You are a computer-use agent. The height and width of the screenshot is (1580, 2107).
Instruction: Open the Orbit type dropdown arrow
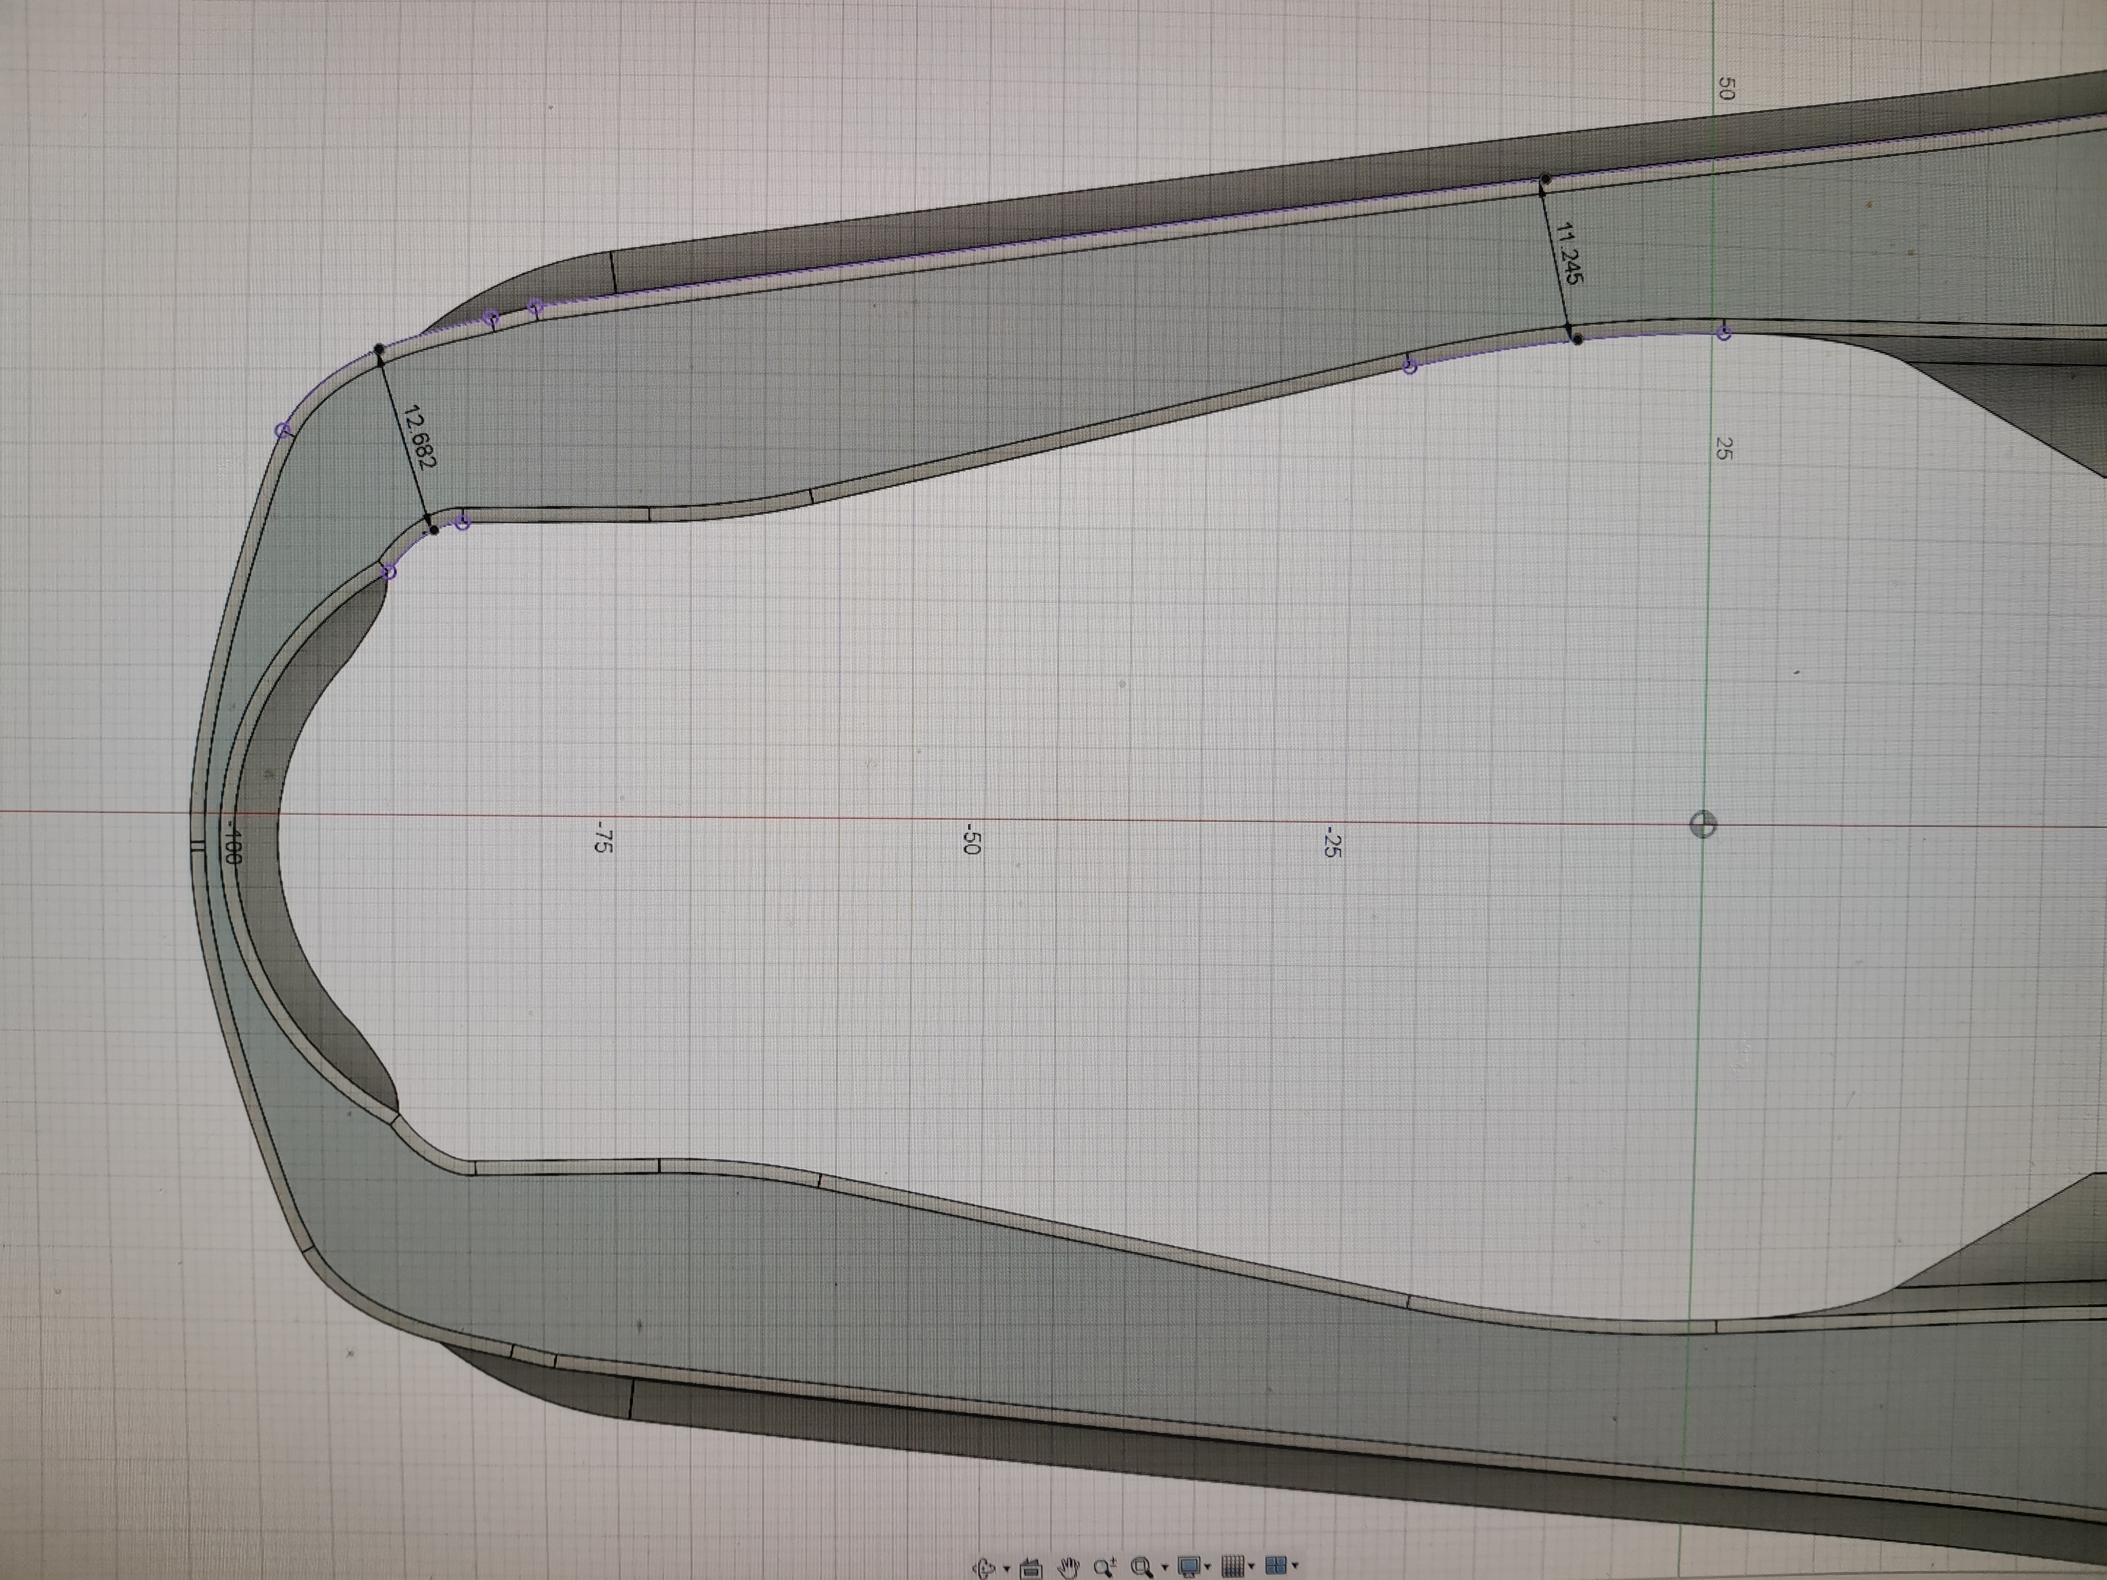tap(1007, 1568)
